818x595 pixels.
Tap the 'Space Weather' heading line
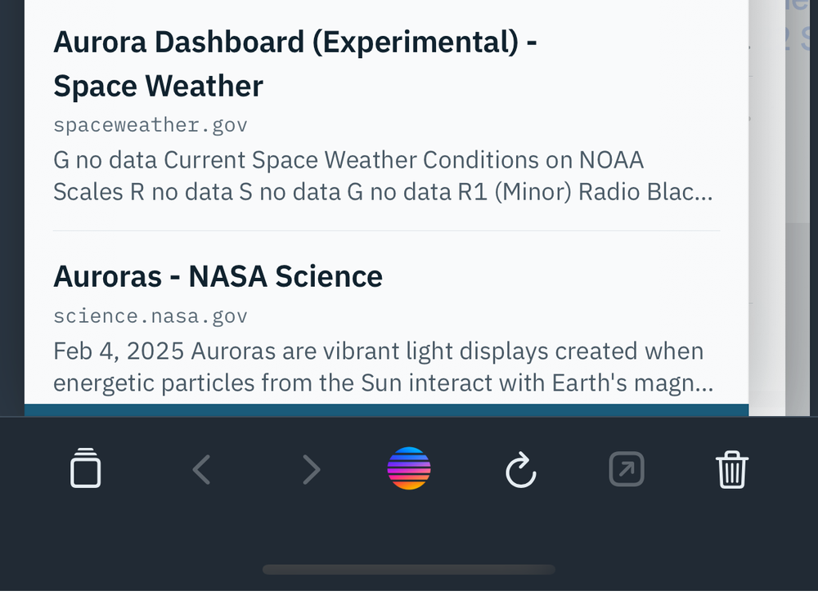click(158, 86)
